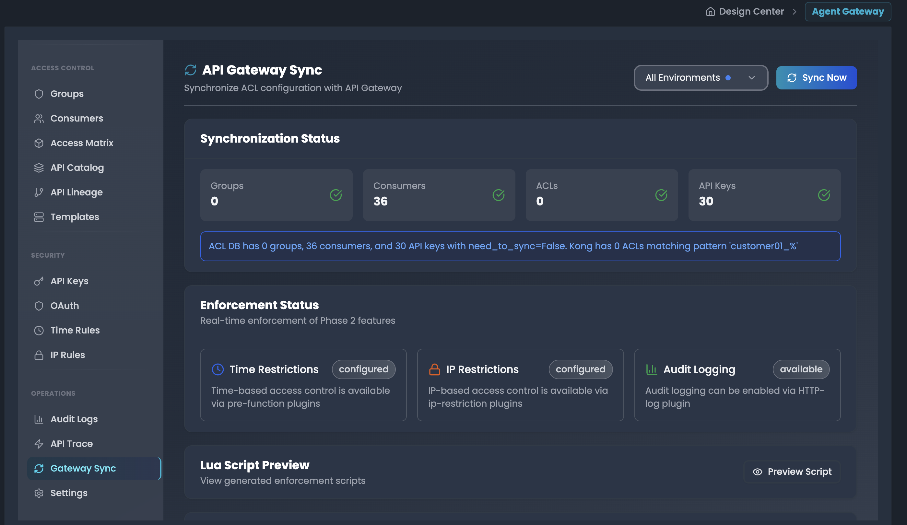Click the Enforcement Status heading

point(260,305)
